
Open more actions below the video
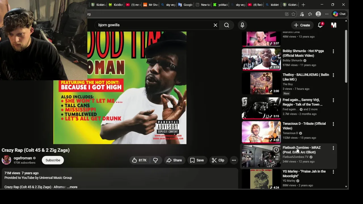234,160
